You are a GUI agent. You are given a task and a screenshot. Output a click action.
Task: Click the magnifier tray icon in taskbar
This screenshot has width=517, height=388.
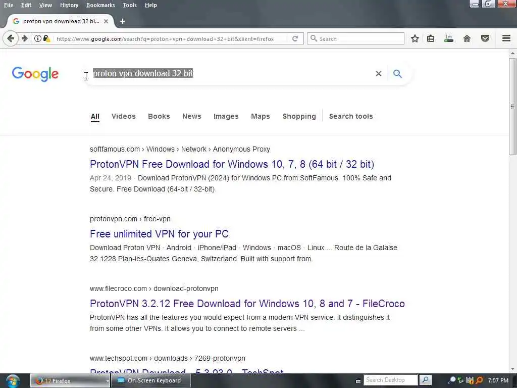pyautogui.click(x=452, y=380)
